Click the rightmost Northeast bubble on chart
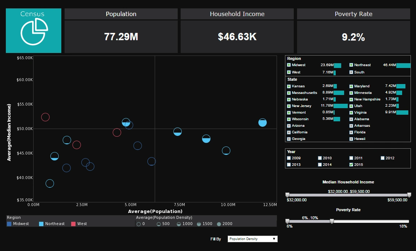Image resolution: width=416 pixels, height=251 pixels. 262,123
